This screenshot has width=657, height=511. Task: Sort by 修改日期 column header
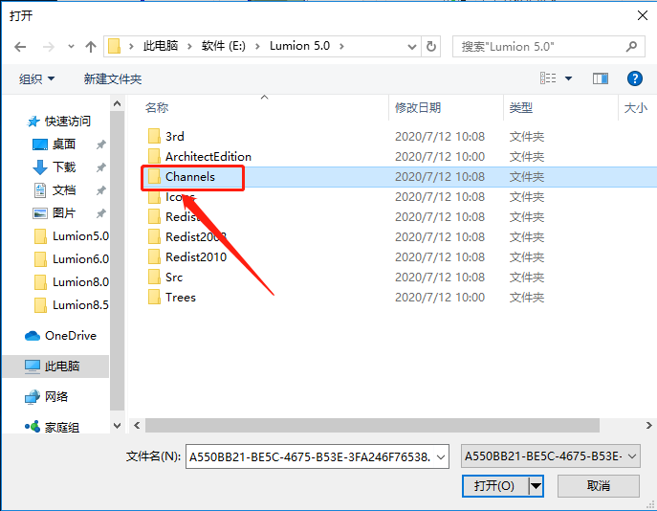[x=418, y=108]
